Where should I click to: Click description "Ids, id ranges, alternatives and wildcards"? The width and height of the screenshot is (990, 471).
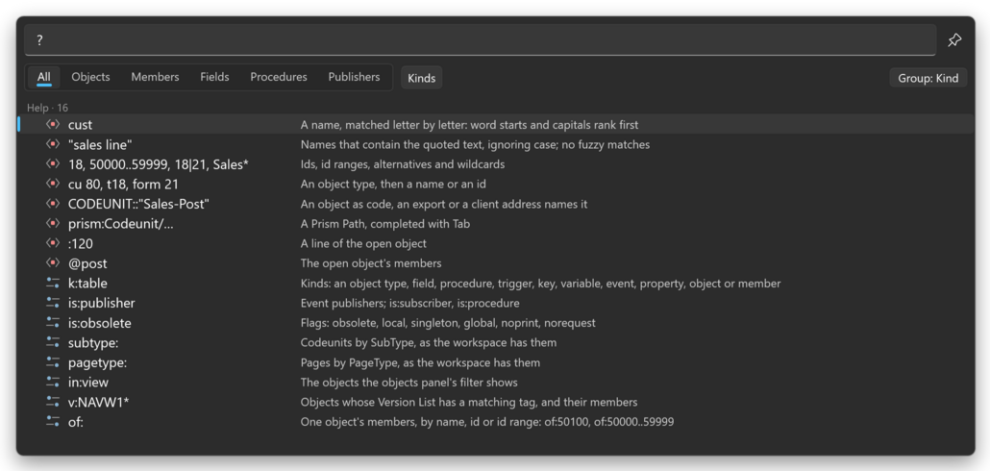pyautogui.click(x=402, y=164)
